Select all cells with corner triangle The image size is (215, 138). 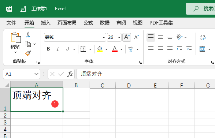[7, 85]
